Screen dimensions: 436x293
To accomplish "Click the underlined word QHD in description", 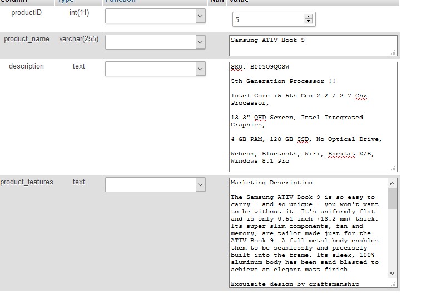I will [x=260, y=118].
